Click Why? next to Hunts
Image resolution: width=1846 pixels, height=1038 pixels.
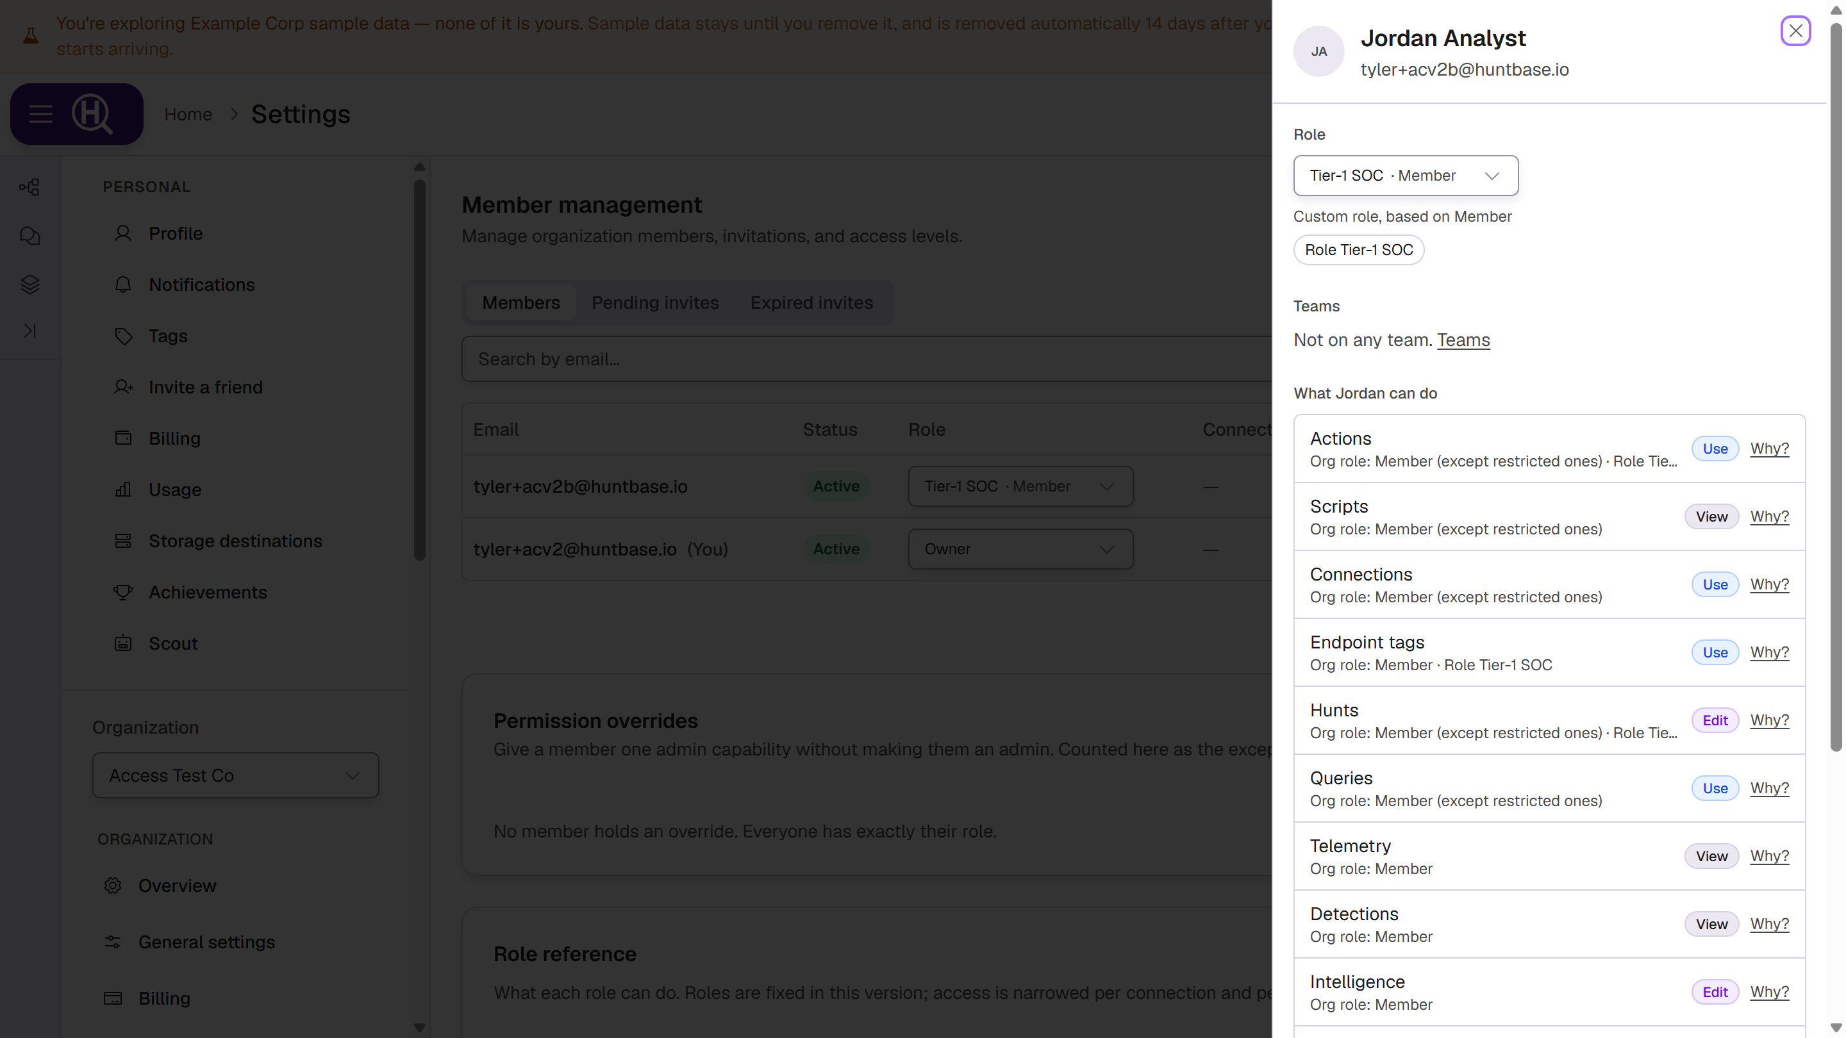point(1769,720)
